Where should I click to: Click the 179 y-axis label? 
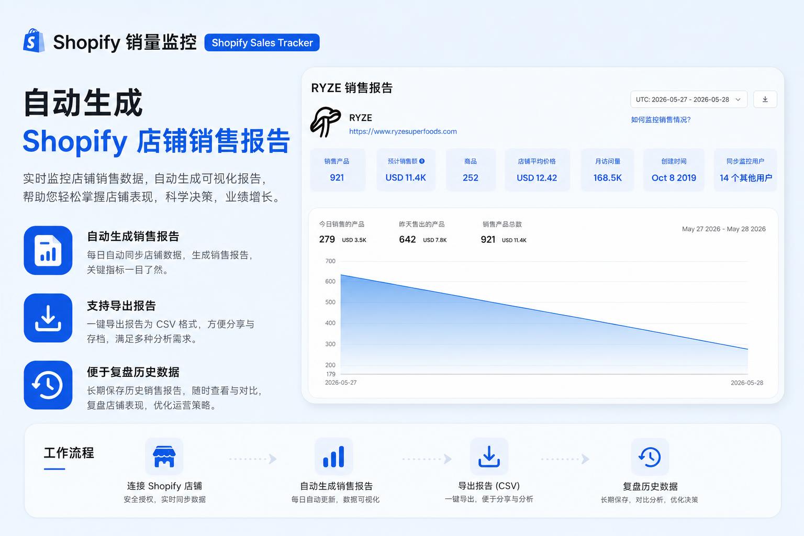point(331,374)
